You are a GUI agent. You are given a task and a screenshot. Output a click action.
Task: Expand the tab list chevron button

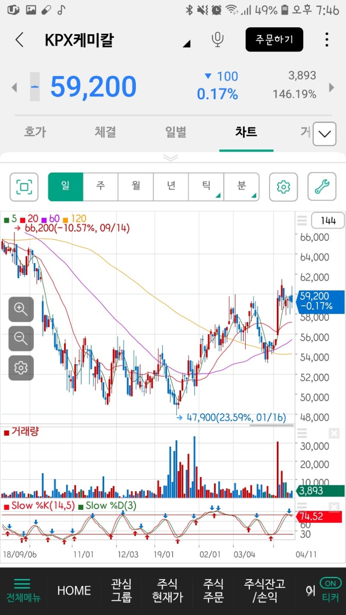click(324, 134)
